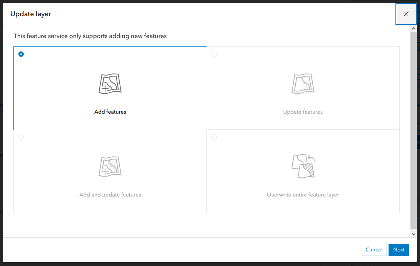
Task: Click the Update layer dialog title
Action: click(31, 14)
